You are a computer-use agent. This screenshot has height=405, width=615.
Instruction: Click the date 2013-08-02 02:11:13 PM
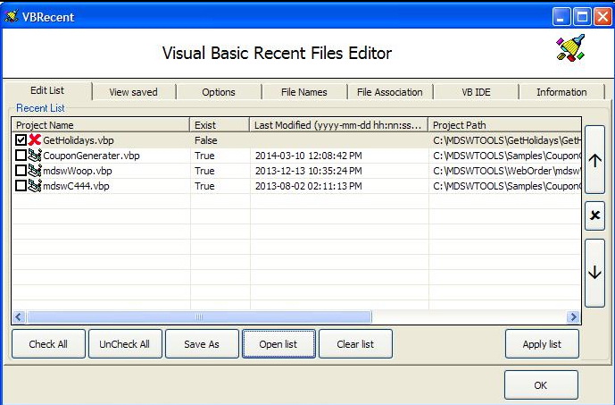click(308, 186)
